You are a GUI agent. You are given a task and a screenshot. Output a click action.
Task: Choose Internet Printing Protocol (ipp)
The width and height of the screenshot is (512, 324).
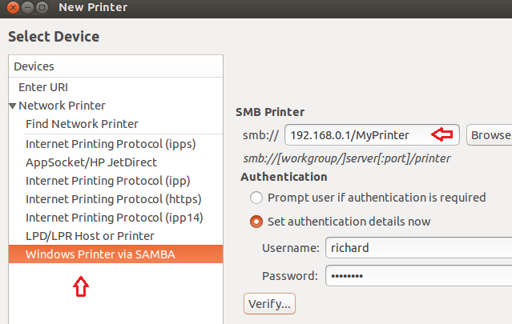(x=107, y=181)
